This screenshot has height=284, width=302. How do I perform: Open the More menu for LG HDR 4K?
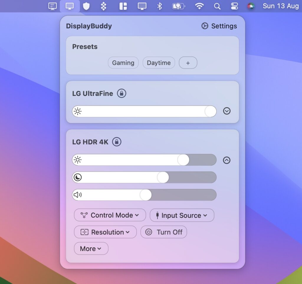click(x=91, y=248)
